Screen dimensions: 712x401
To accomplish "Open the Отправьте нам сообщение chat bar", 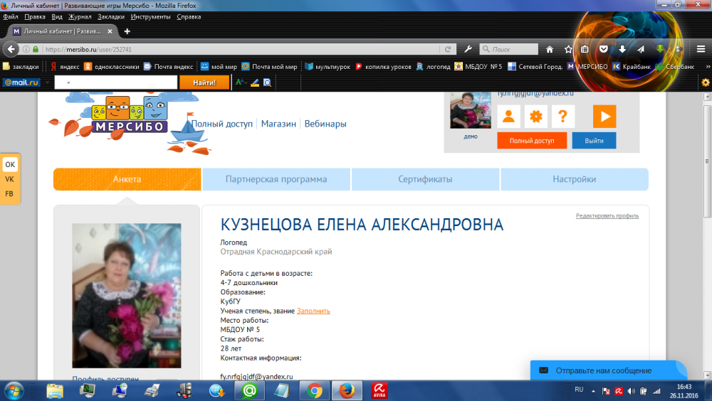I will [x=609, y=370].
